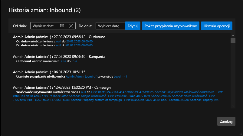Viewport: 243px width, 136px height.
Task: Select the 06.01.2023 10:51:15 entry header
Action: point(49,72)
